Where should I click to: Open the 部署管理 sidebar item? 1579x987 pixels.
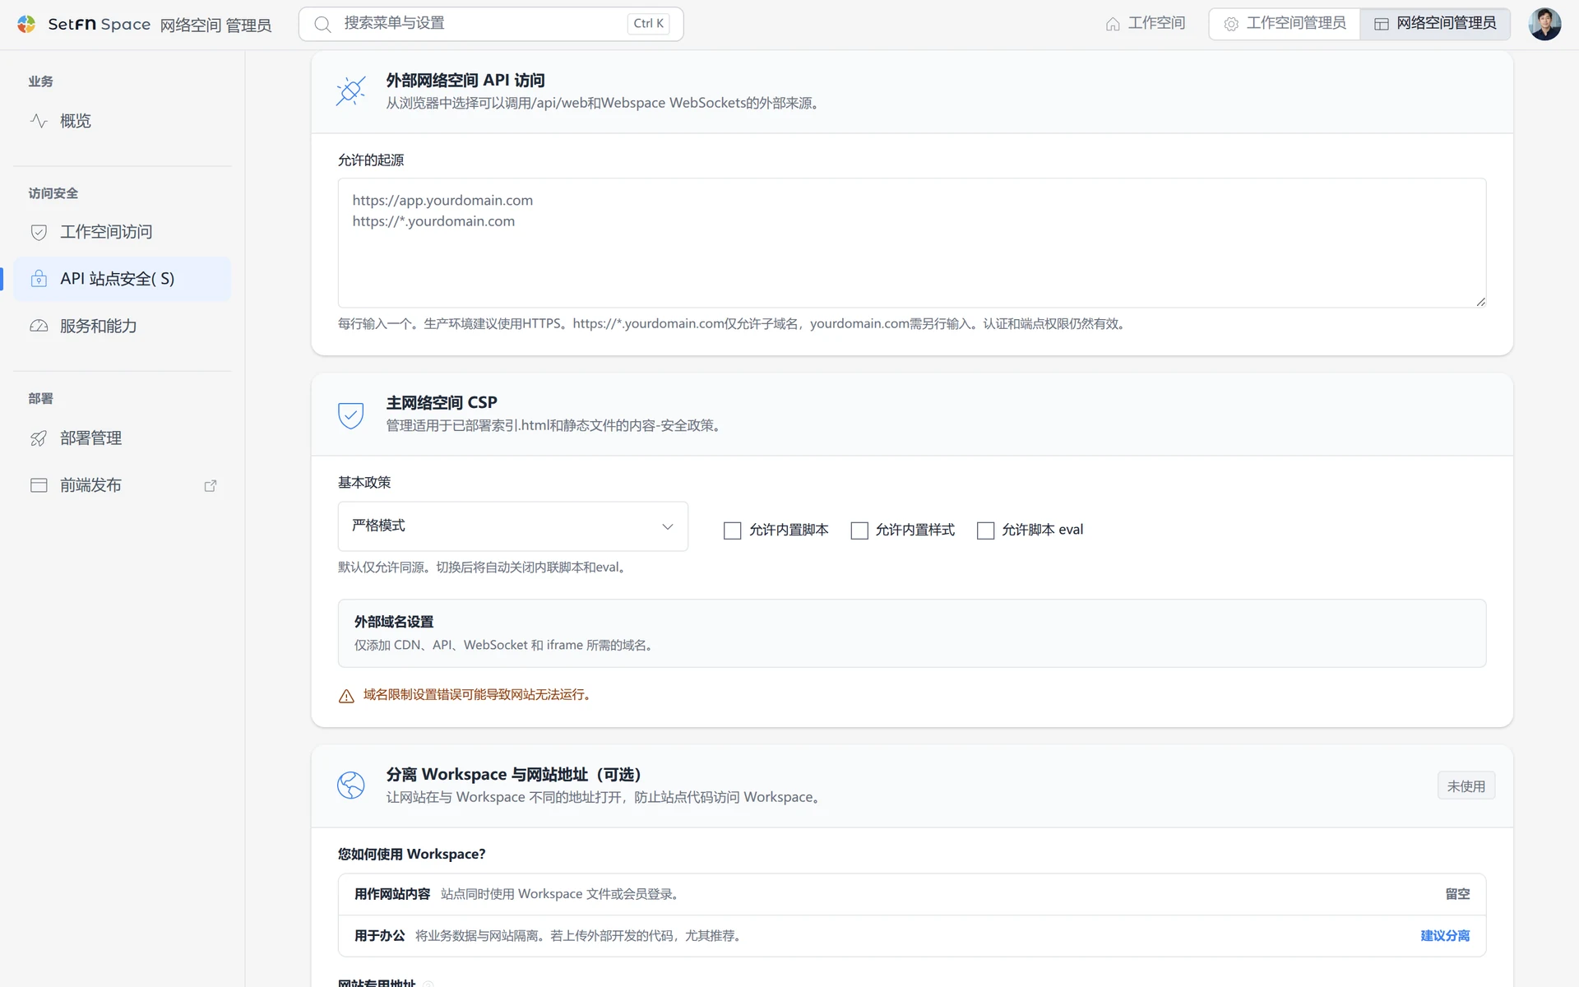(x=123, y=438)
